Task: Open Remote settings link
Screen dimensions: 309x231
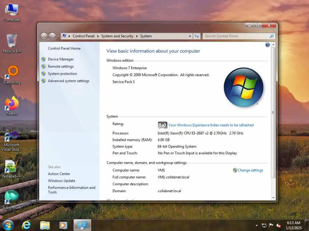Action: 61,66
